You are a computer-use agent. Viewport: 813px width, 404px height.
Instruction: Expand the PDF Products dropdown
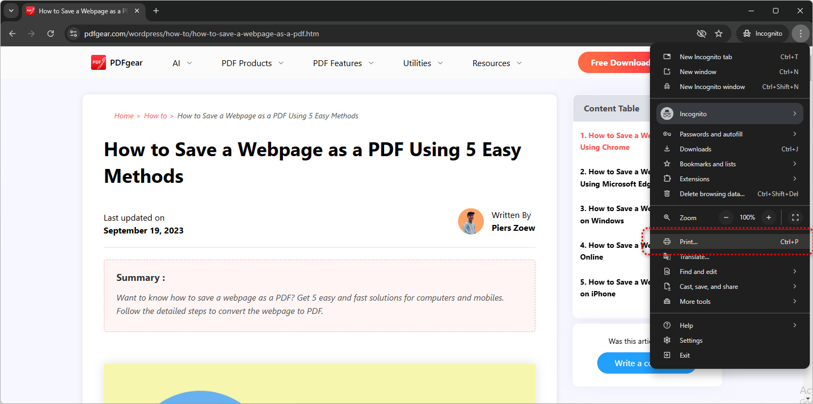click(253, 63)
